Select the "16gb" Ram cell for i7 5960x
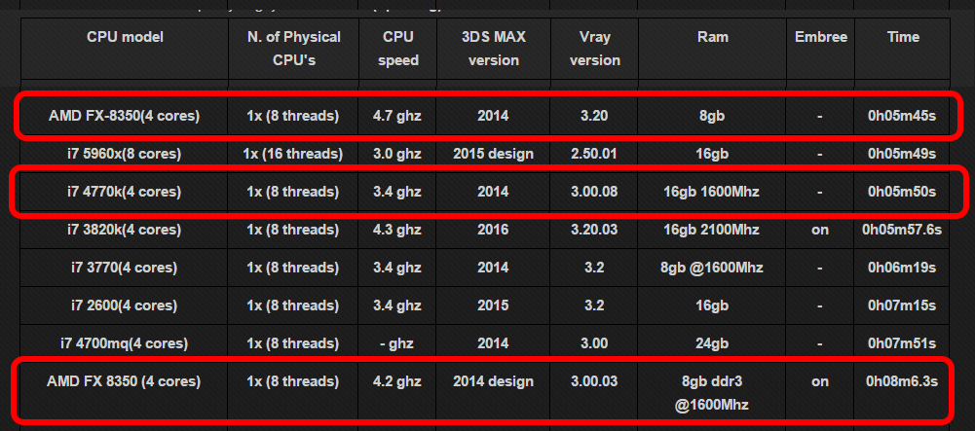The image size is (975, 431). (711, 154)
